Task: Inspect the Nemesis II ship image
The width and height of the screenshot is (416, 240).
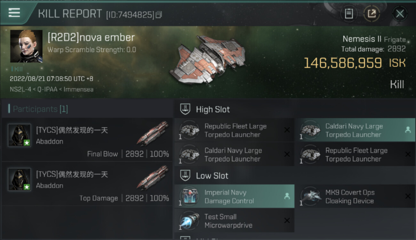Action: coord(207,59)
